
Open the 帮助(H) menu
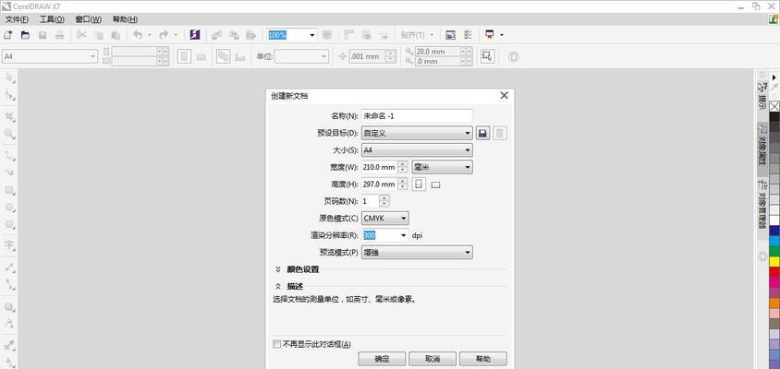[x=125, y=19]
